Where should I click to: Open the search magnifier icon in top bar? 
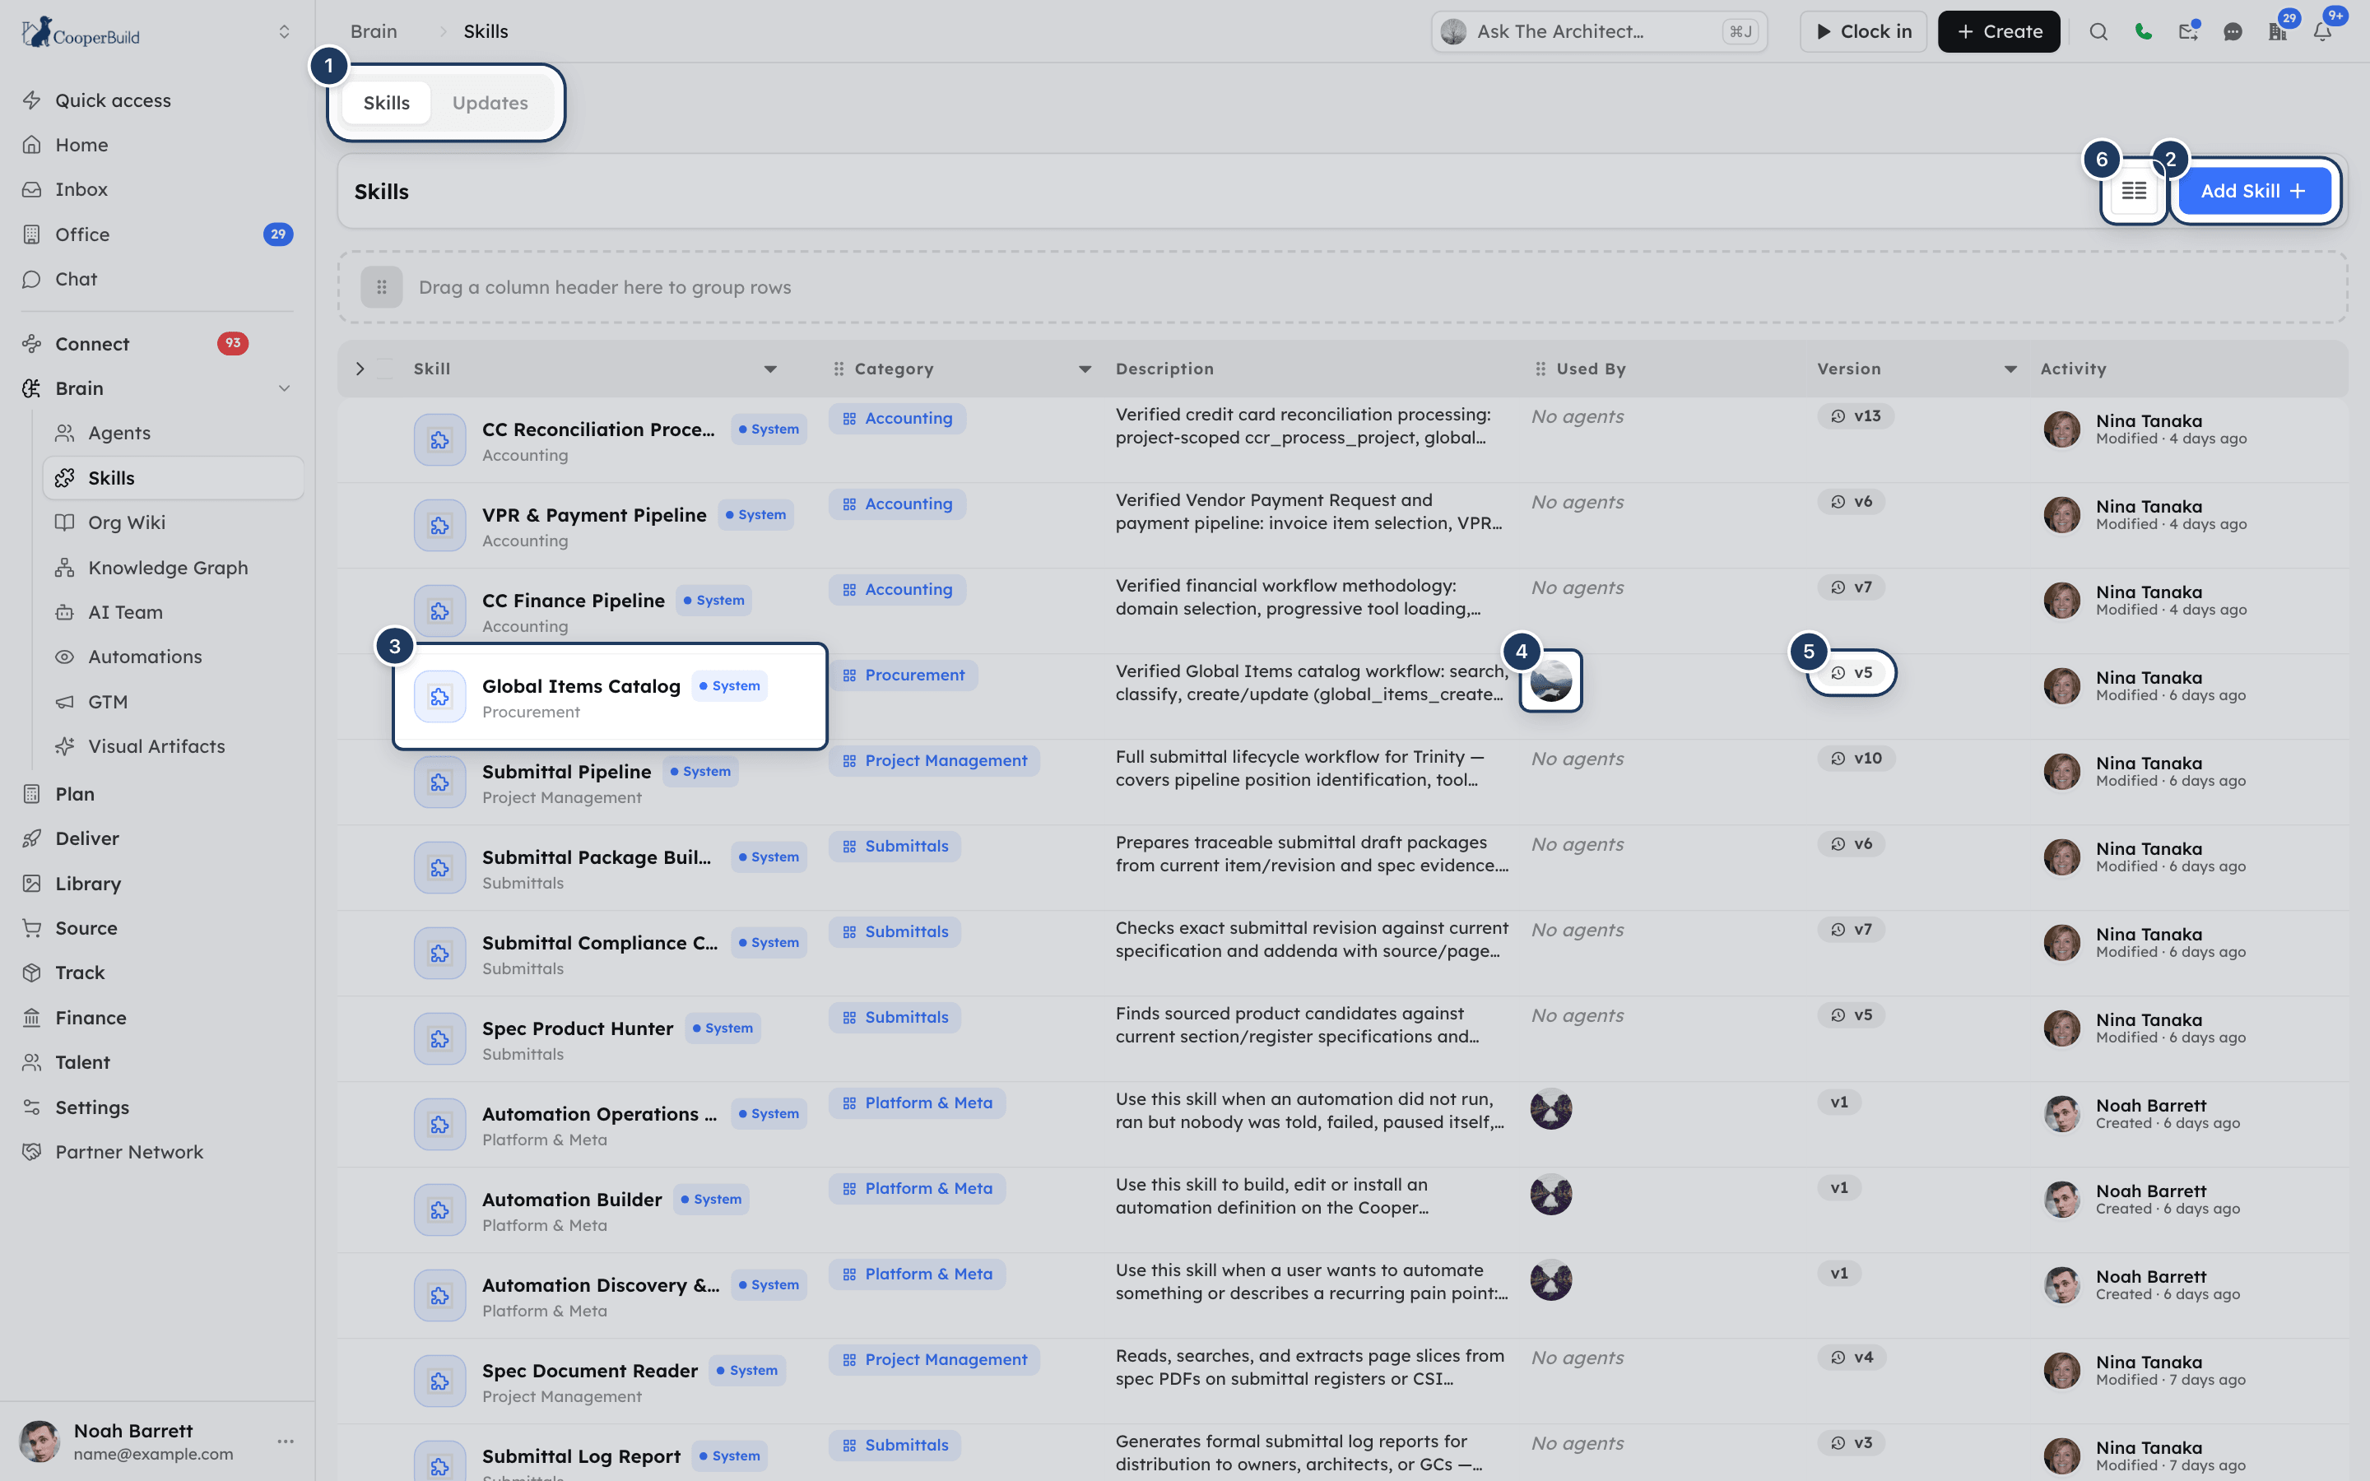tap(2098, 31)
